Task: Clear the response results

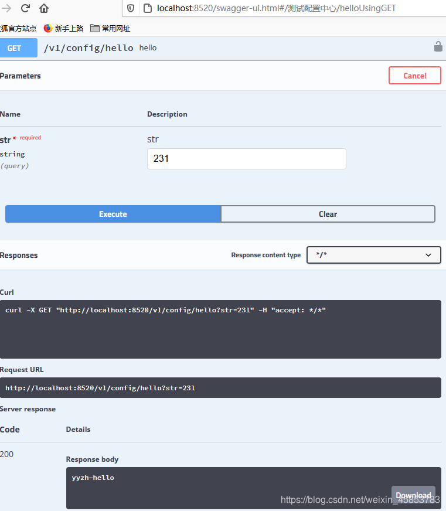Action: pos(328,214)
